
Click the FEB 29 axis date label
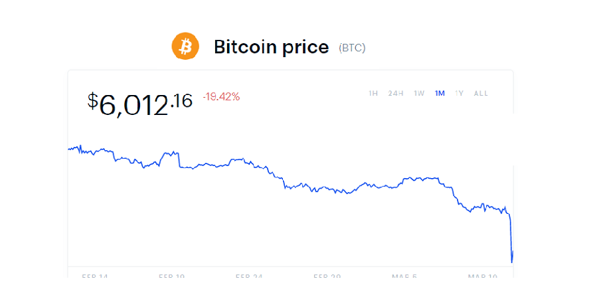pyautogui.click(x=327, y=276)
